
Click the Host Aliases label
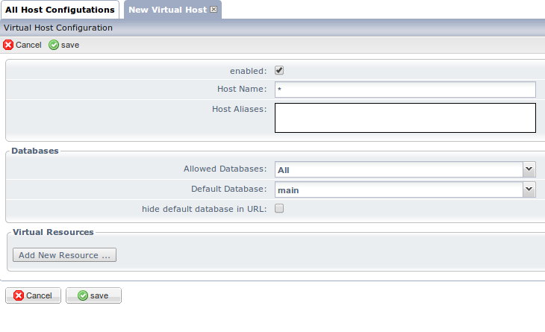click(x=239, y=109)
